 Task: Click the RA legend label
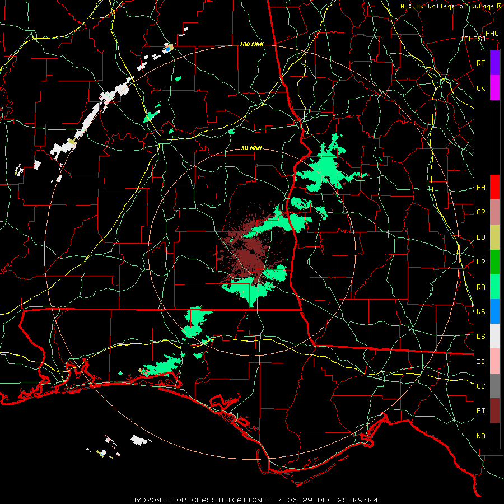pyautogui.click(x=480, y=287)
